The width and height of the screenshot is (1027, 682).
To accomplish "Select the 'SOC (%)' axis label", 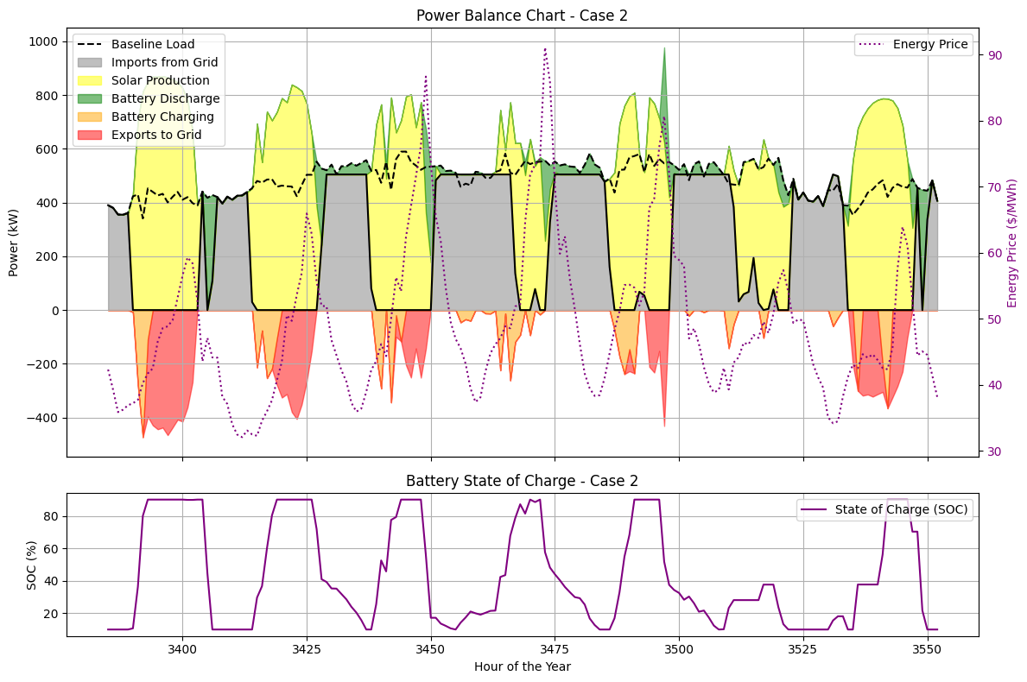I will [31, 565].
